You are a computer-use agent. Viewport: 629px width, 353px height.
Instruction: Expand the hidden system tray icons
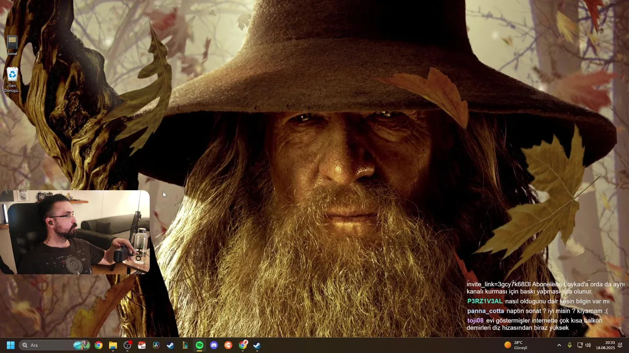(x=559, y=345)
